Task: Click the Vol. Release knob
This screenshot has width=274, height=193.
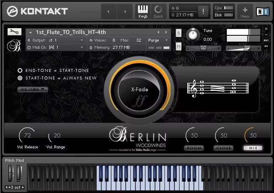Action: [x=27, y=135]
